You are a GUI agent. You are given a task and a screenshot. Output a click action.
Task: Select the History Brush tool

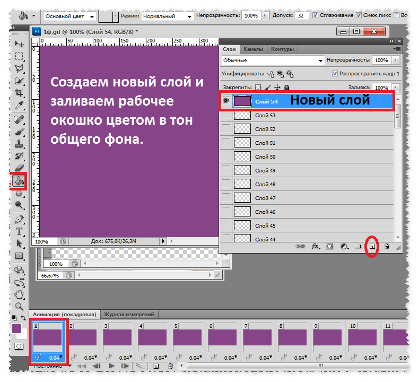tap(19, 156)
